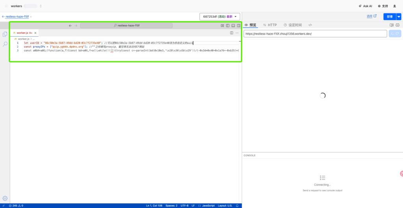The image size is (403, 208).
Task: Switch to the 设定时间 schedule tab
Action: pos(293,25)
